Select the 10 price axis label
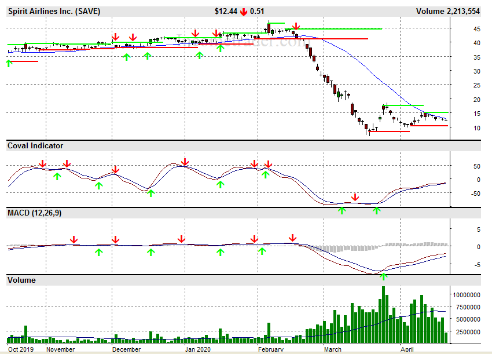This screenshot has width=492, height=354. 477,128
